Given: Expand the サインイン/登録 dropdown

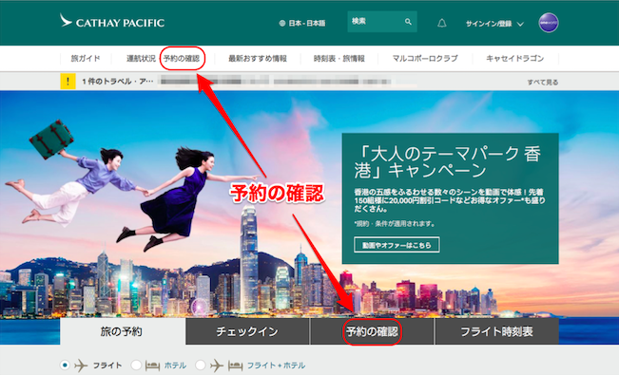Looking at the screenshot, I should tap(494, 24).
